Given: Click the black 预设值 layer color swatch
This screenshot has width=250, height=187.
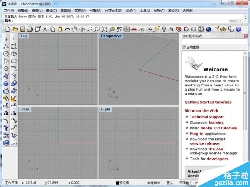Looking at the screenshot, I should coord(117,183).
